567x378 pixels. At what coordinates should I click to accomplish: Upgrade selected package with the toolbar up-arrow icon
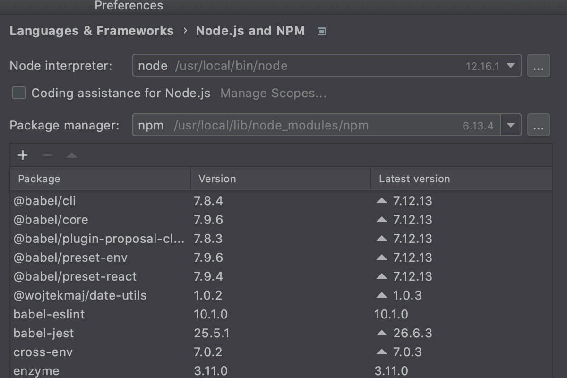tap(71, 155)
